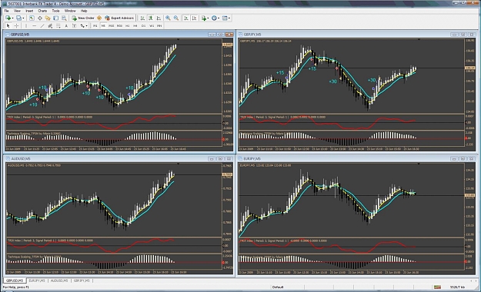Select the Fibonacci Retracement tool
This screenshot has width=481, height=292.
[x=58, y=26]
